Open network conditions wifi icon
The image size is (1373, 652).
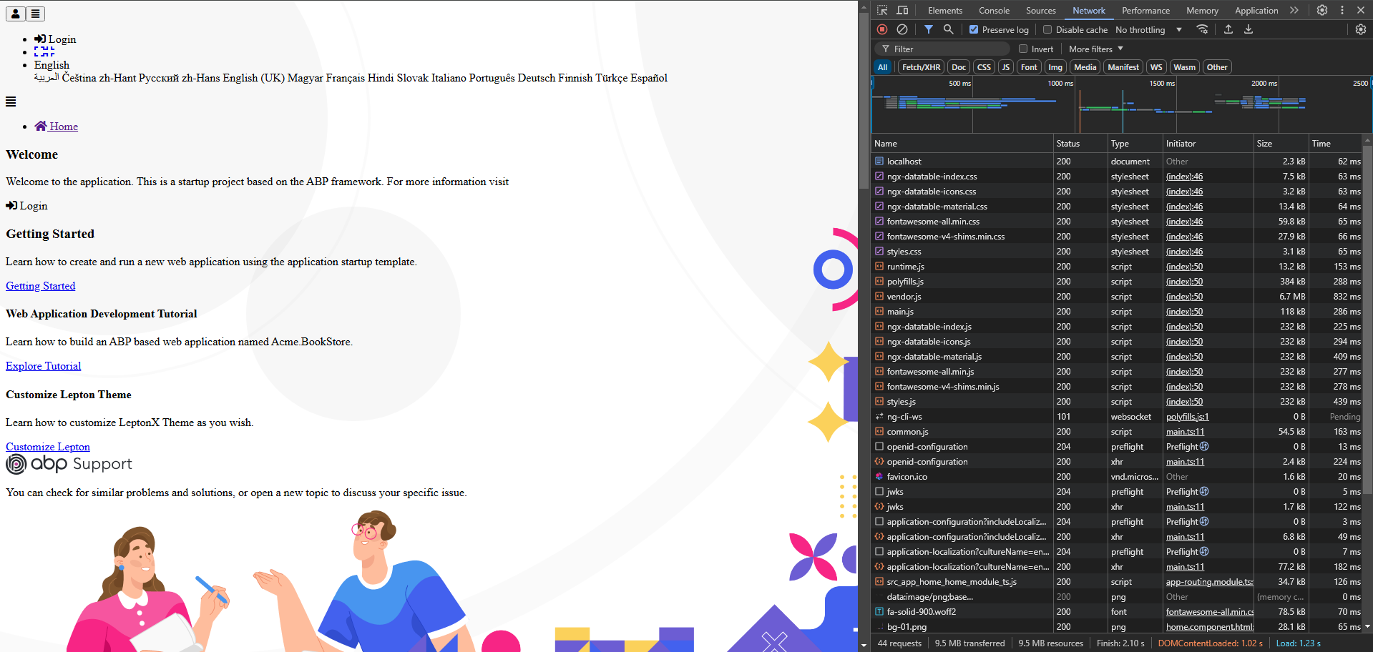point(1202,29)
